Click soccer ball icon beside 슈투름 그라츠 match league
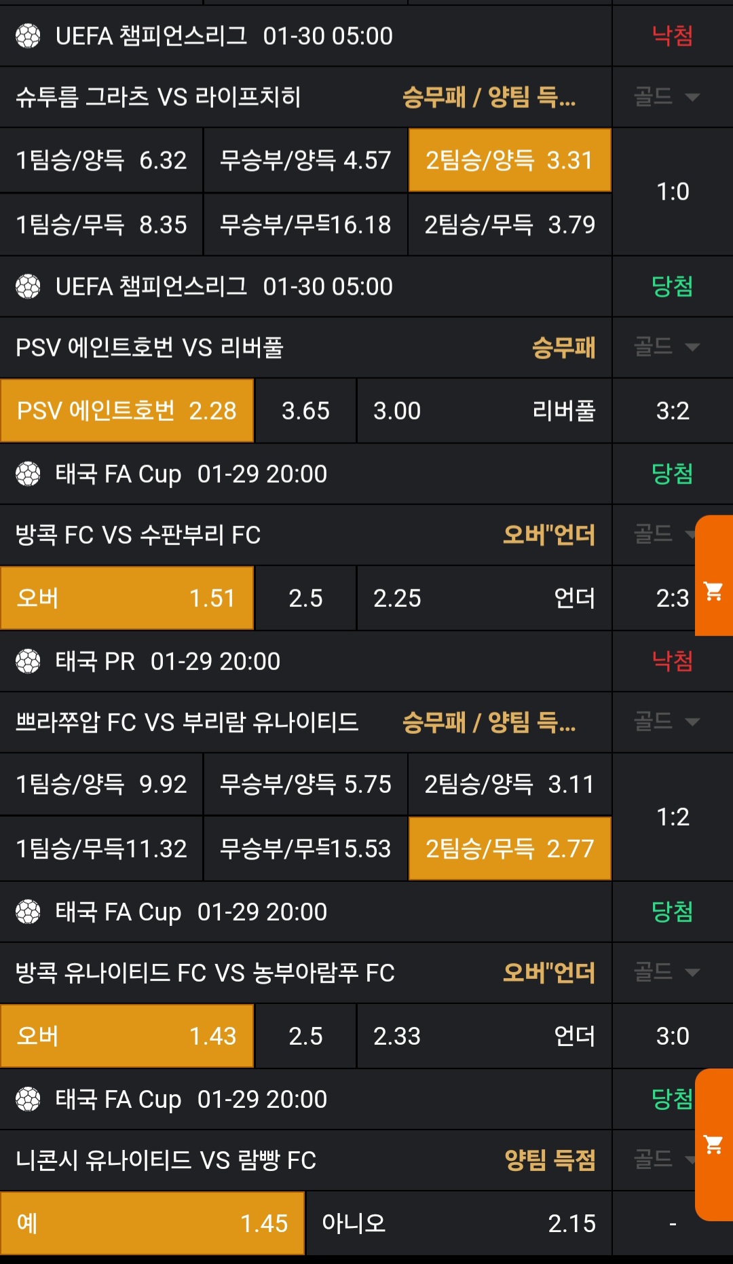This screenshot has height=1264, width=733. [28, 36]
